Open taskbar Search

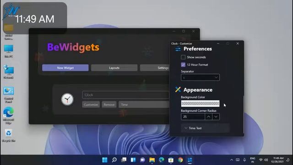tap(114, 160)
